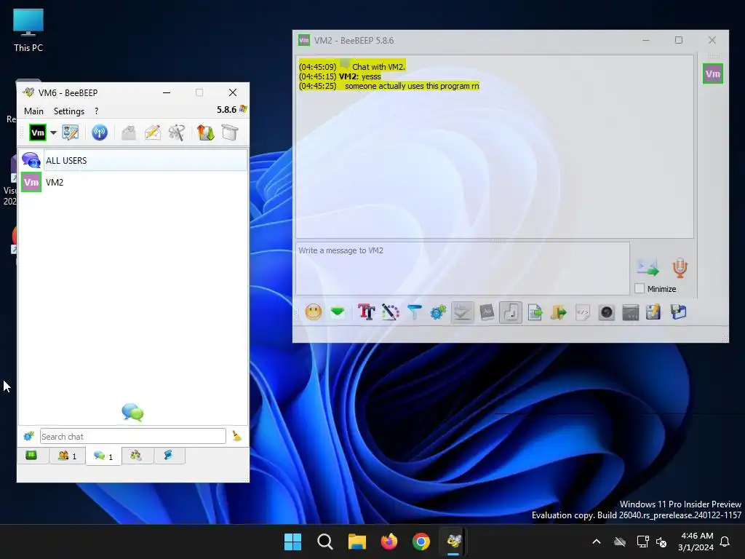745x559 pixels.
Task: Click the send folder green arrow icon
Action: pyautogui.click(x=559, y=312)
